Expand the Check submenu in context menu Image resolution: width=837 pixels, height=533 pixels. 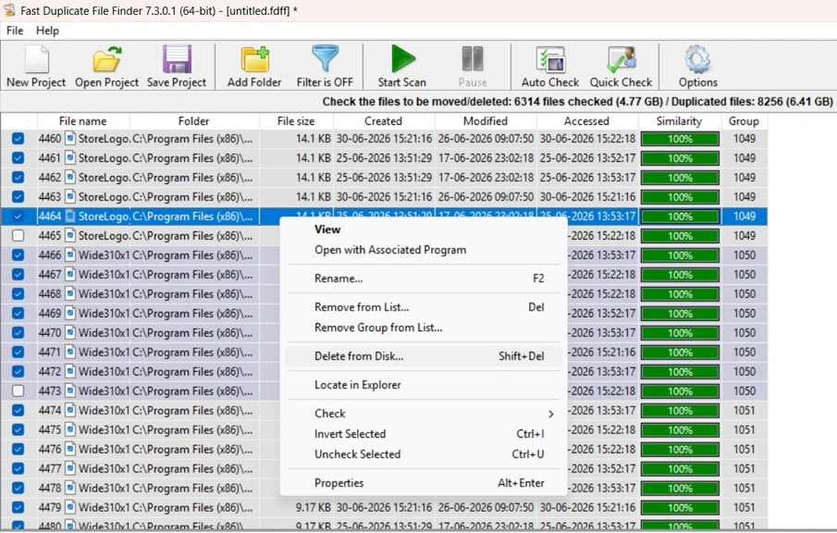click(x=424, y=414)
